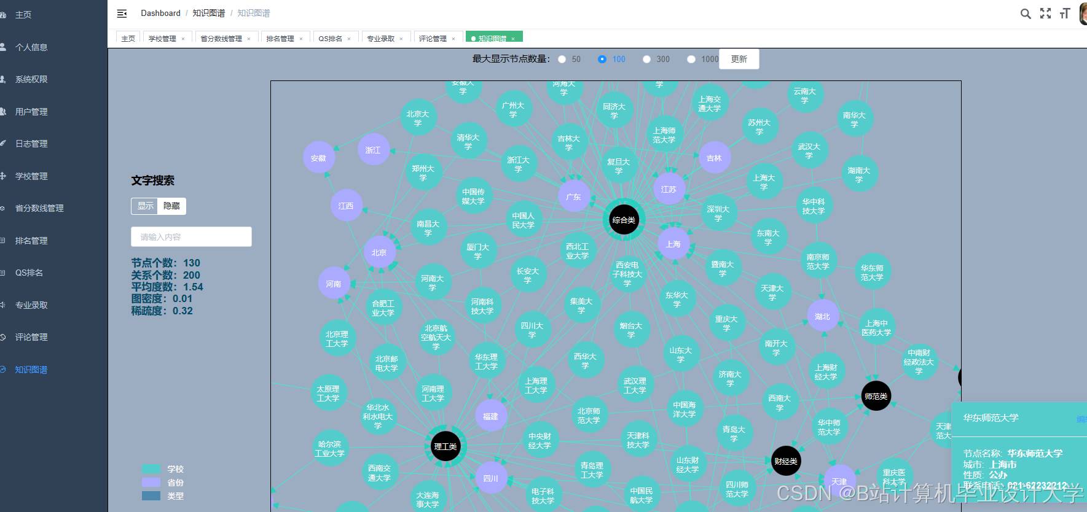1087x512 pixels.
Task: Open QS排名 in sidebar
Action: coord(53,273)
